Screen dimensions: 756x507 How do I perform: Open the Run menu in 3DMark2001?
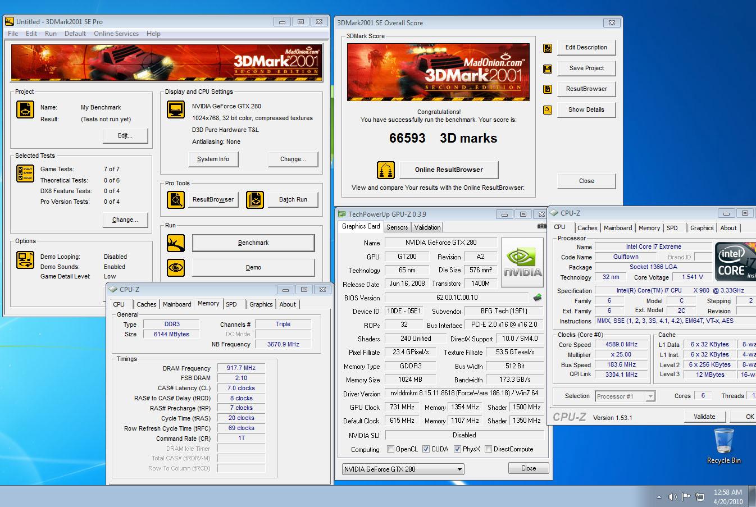click(x=51, y=34)
